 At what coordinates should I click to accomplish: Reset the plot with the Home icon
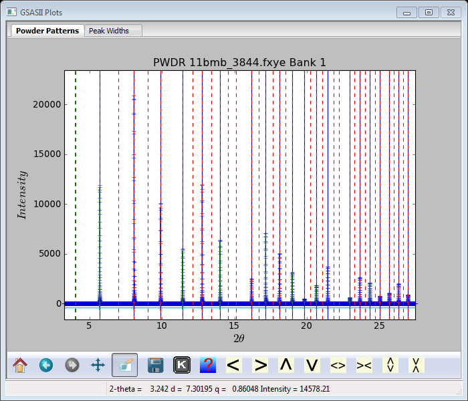pyautogui.click(x=20, y=365)
